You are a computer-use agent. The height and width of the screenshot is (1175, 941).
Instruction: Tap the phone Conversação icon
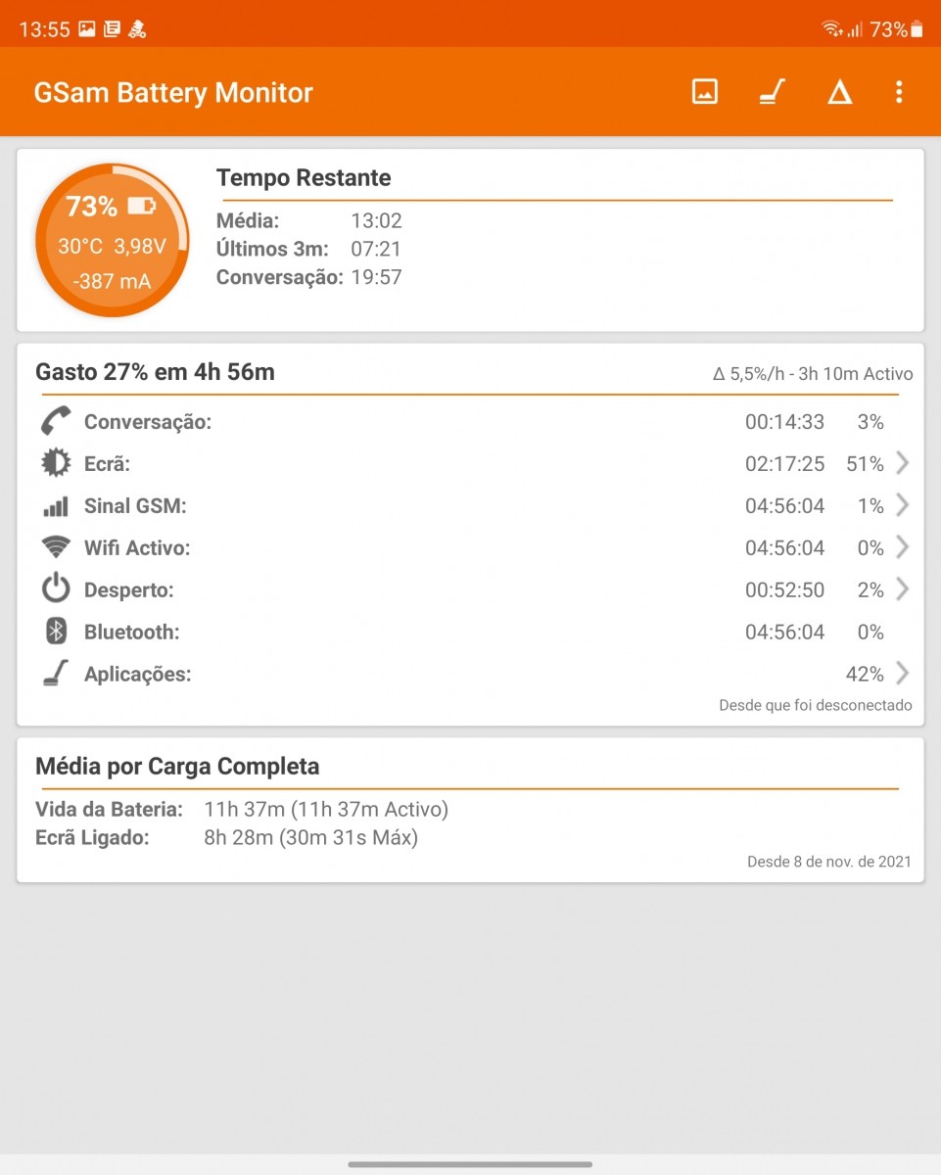coord(56,422)
